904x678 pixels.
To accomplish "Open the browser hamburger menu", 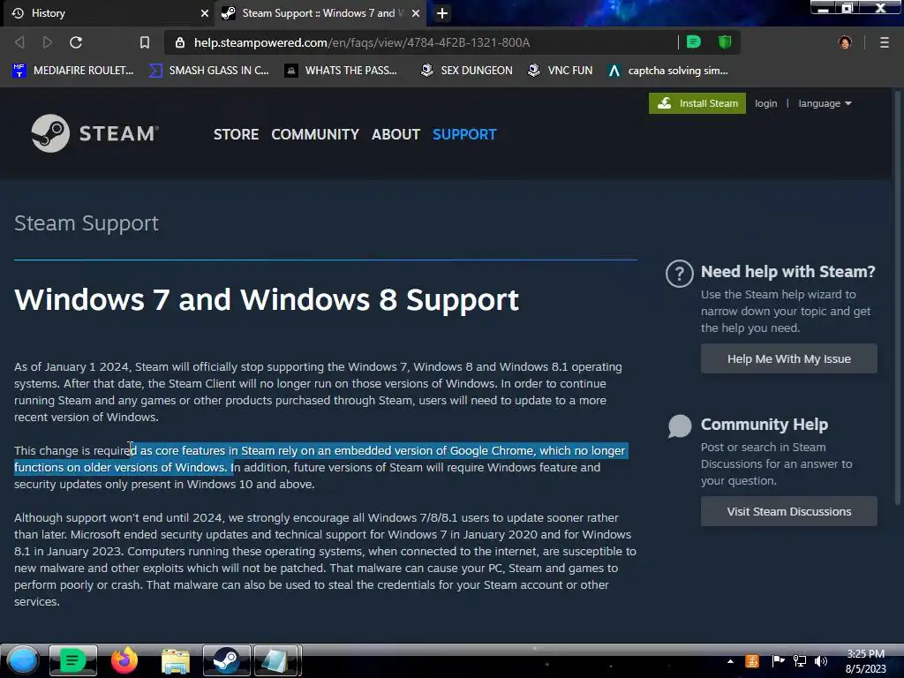I will tap(884, 42).
